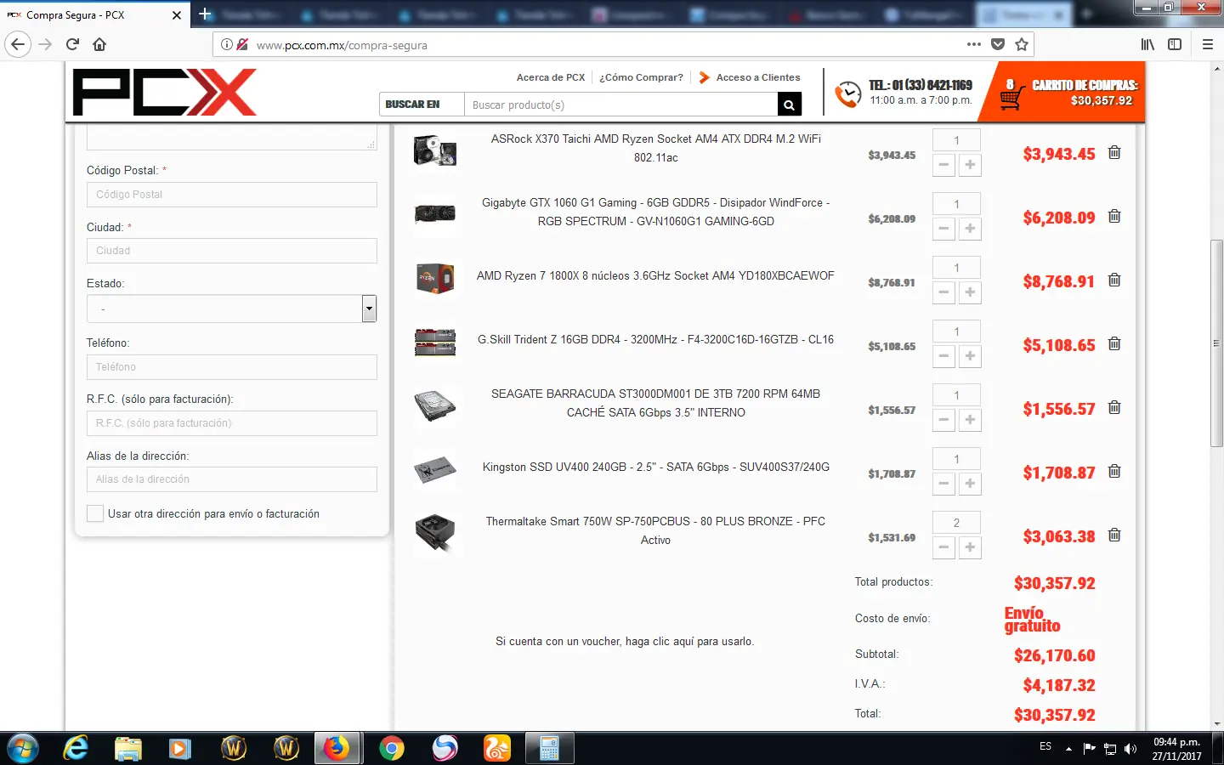Screen dimensions: 1224x765
Task: Remove the AMD Ryzen 7 1800X via trash icon
Action: tap(1114, 280)
